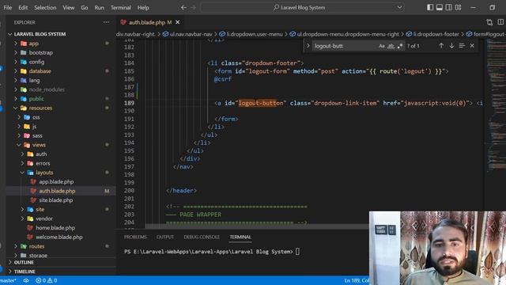This screenshot has height=285, width=506.
Task: Go back navigation arrow
Action: click(183, 7)
